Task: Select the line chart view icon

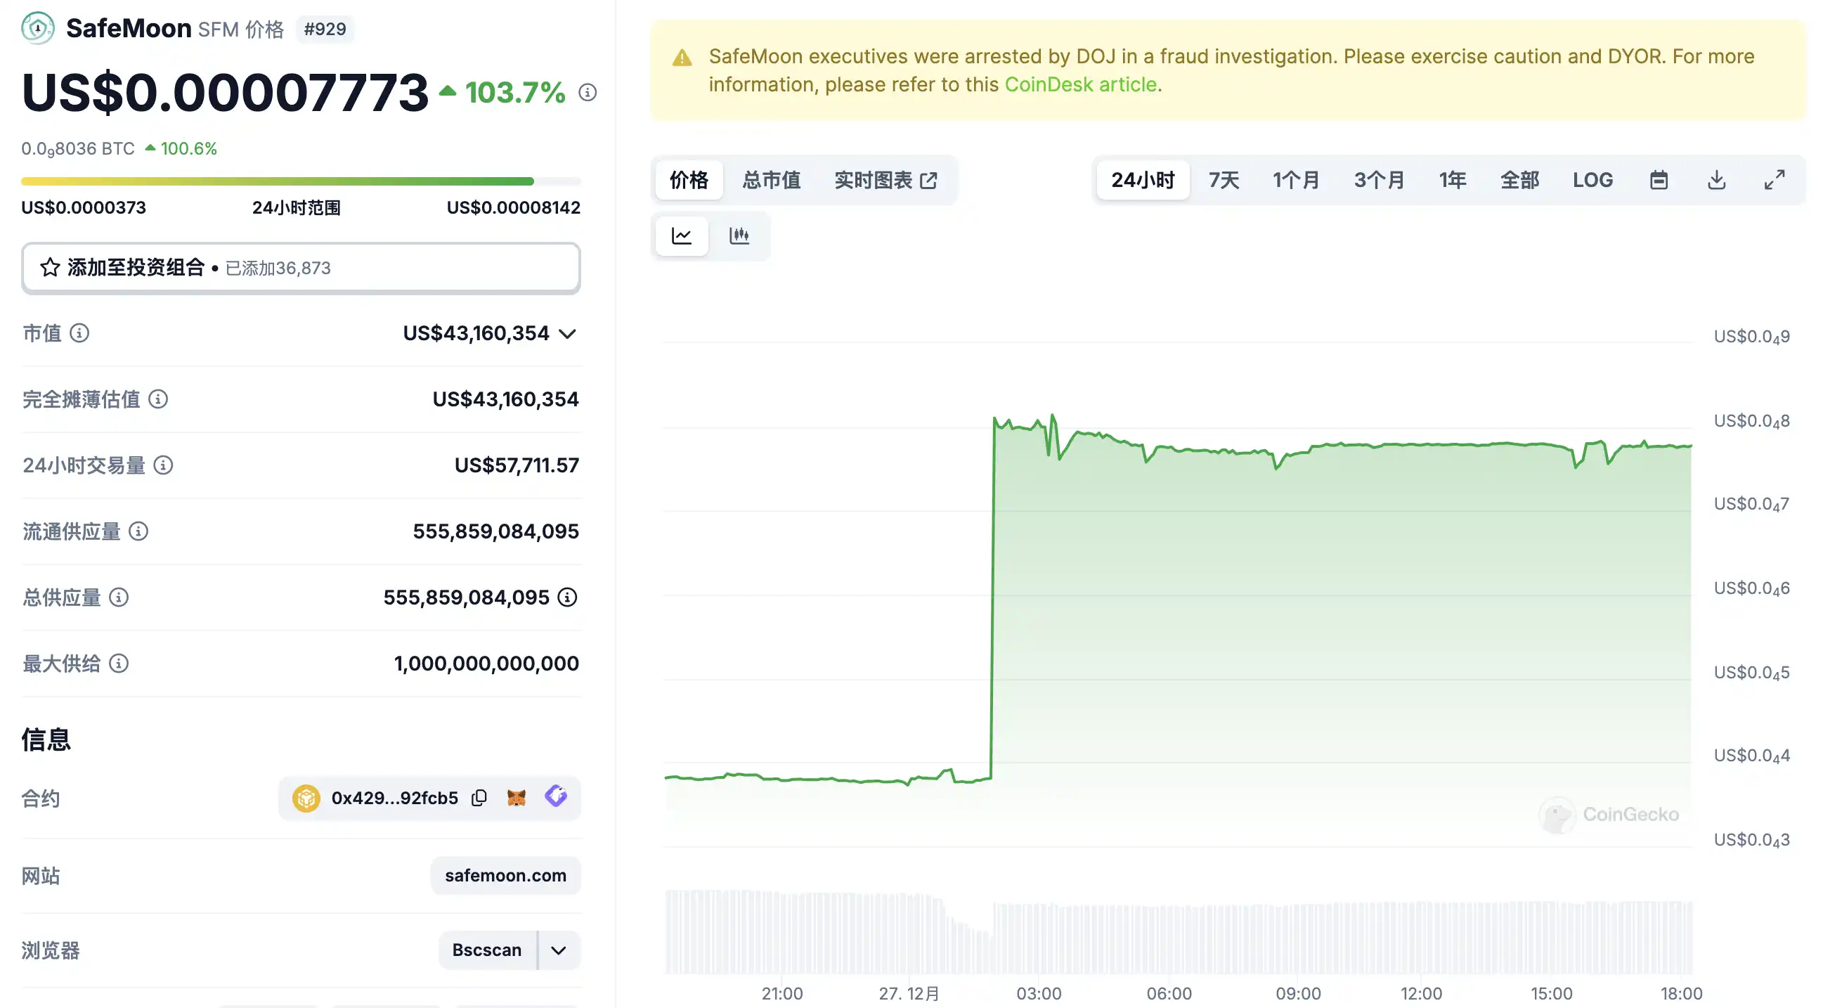Action: [x=682, y=235]
